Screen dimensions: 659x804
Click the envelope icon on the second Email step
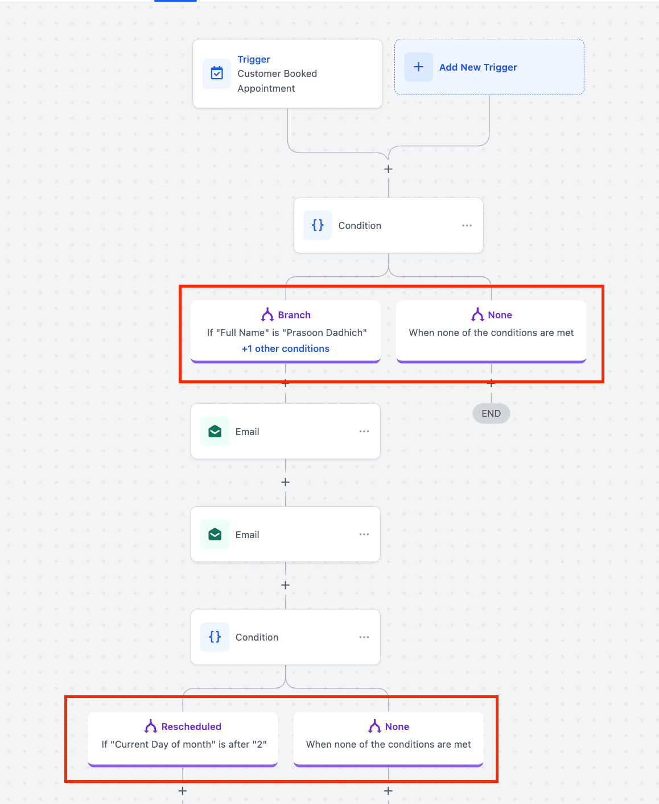pyautogui.click(x=215, y=535)
